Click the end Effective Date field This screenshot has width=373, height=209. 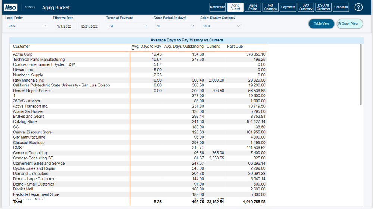89,26
